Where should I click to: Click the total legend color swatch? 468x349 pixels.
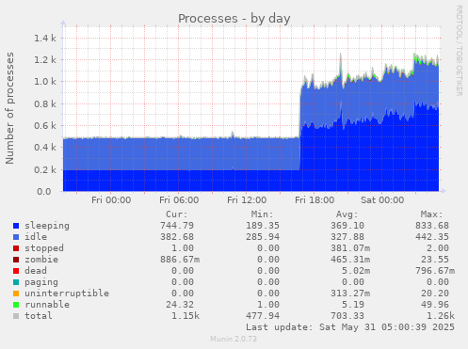point(16,316)
